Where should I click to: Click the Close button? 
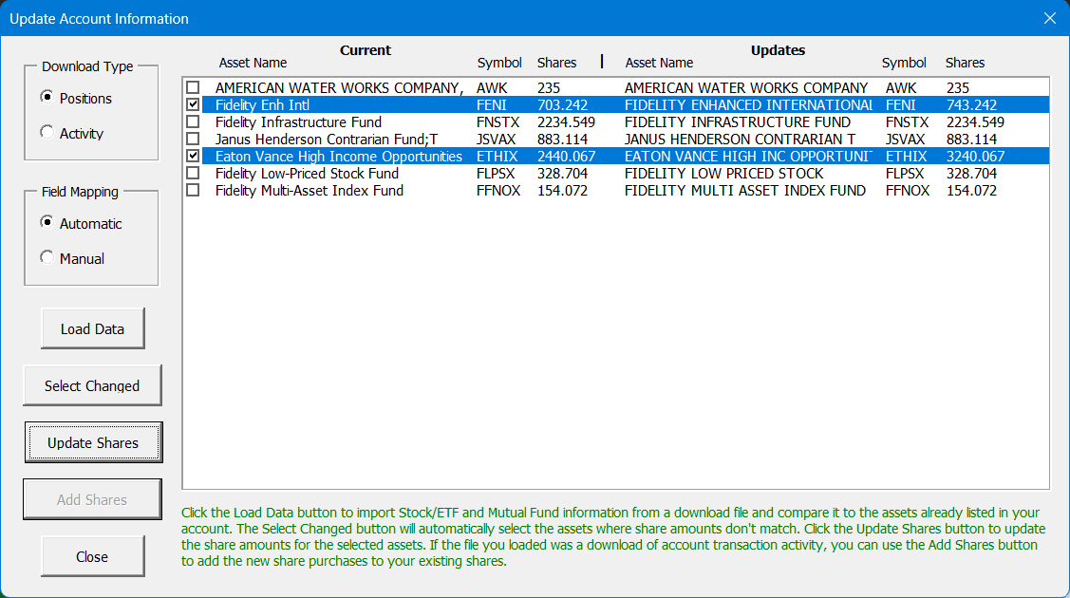click(93, 556)
